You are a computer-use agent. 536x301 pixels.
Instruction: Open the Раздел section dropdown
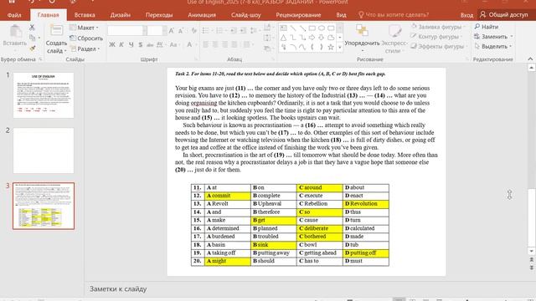point(85,48)
